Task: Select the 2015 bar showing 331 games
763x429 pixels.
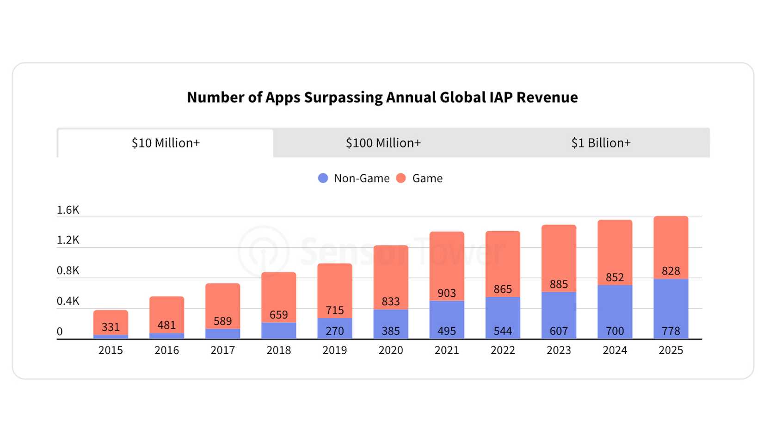Action: coord(111,324)
